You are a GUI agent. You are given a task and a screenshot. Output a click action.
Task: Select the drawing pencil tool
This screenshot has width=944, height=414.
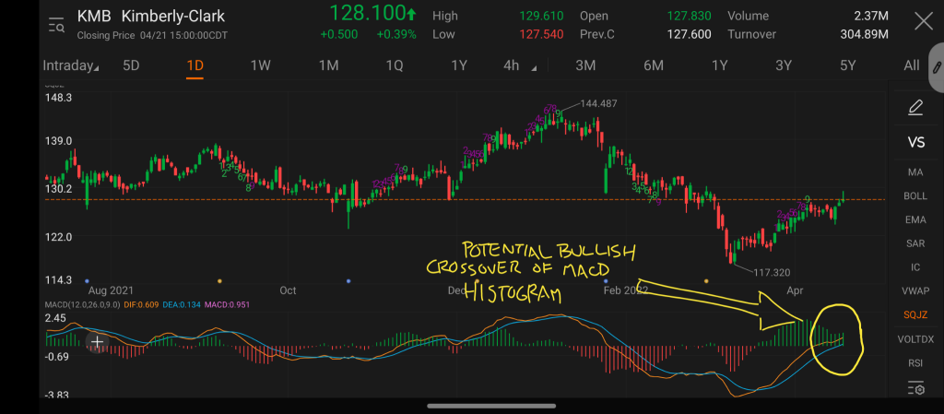tap(915, 108)
